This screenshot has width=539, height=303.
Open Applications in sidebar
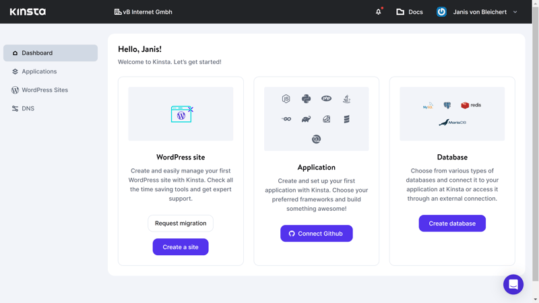click(51, 71)
